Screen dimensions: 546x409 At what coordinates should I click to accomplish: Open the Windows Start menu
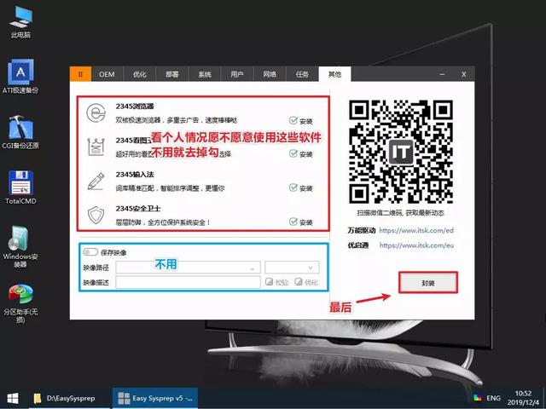(x=13, y=398)
